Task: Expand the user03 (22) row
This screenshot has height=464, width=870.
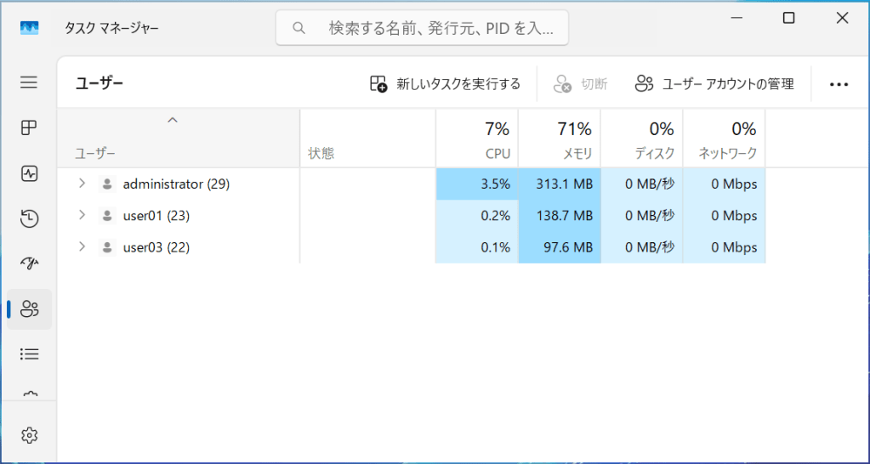Action: click(x=82, y=246)
